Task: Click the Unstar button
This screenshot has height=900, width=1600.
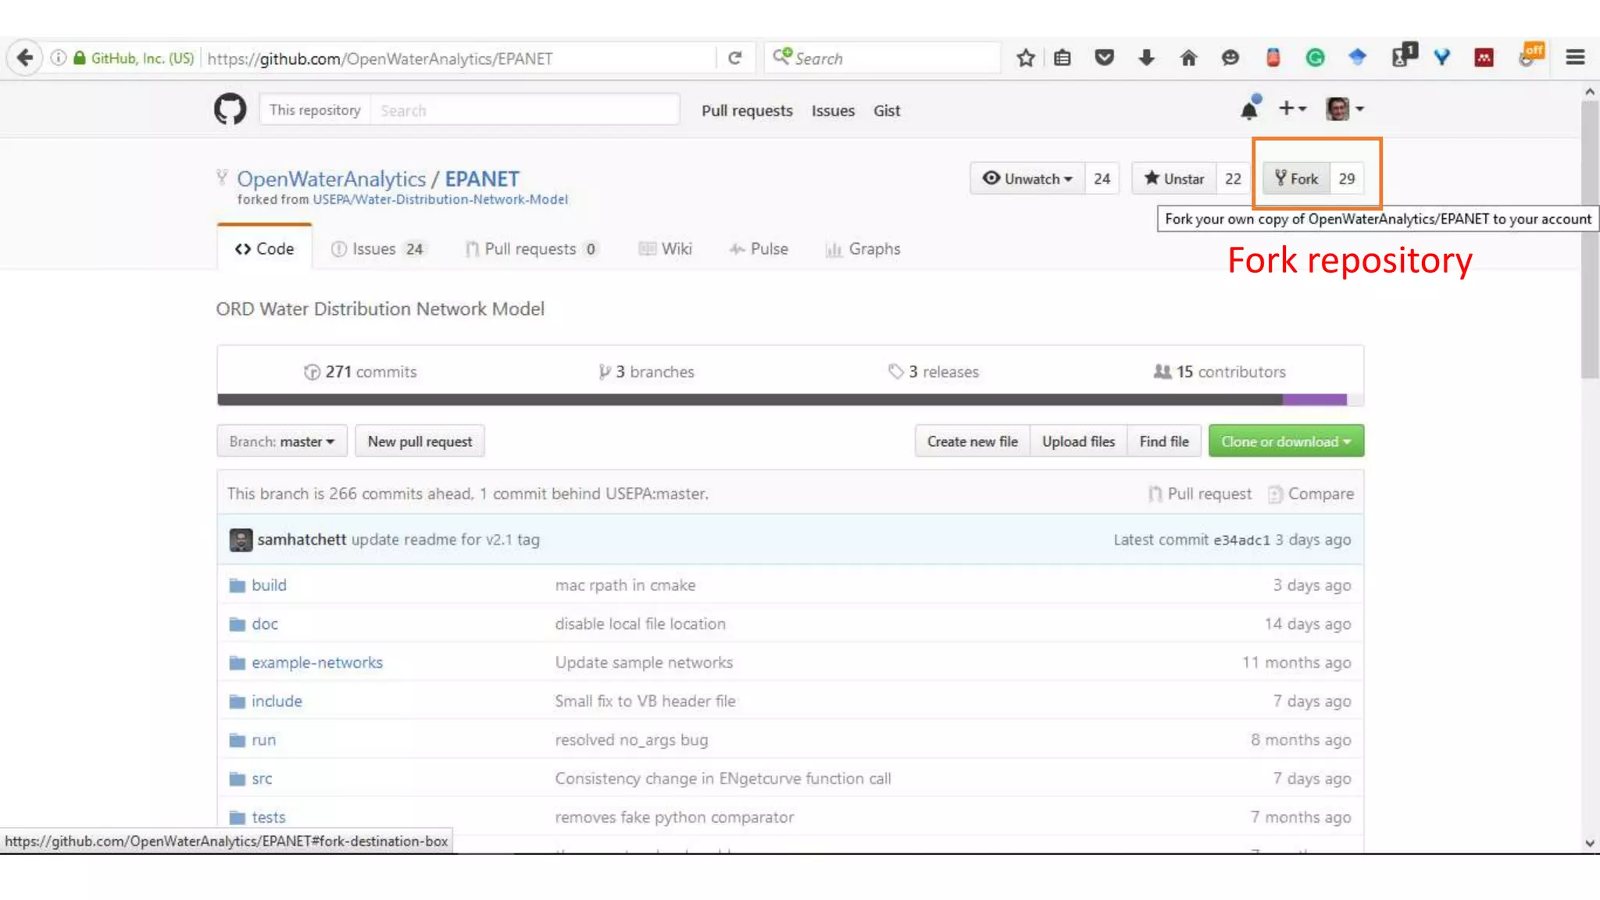Action: 1173,179
